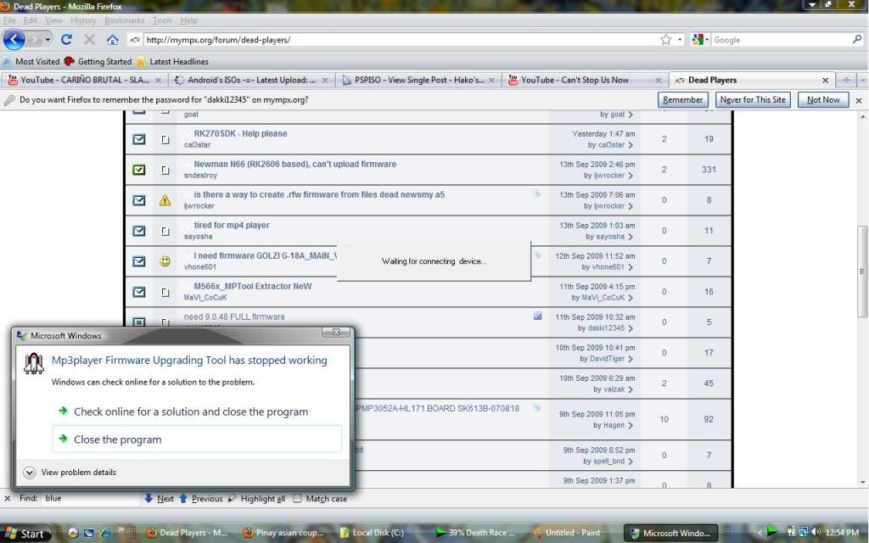Click Find Next down arrow
869x543 pixels.
[x=149, y=499]
